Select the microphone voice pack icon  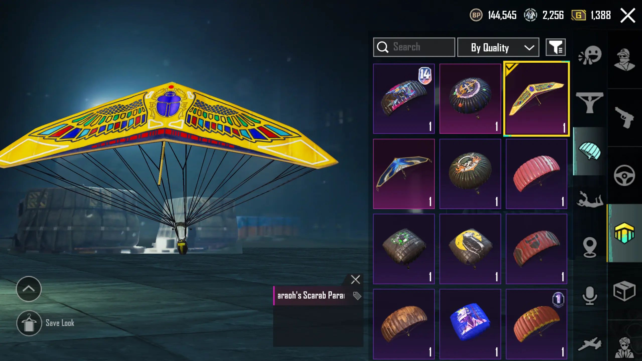click(590, 296)
